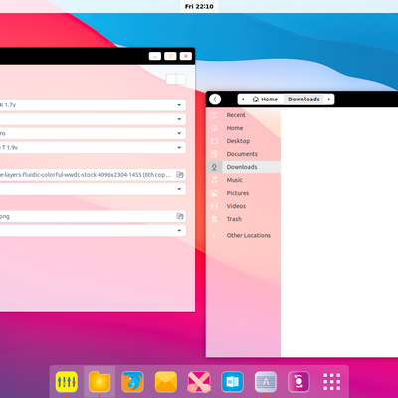Image resolution: width=398 pixels, height=398 pixels.
Task: Open the Files folder icon in the dock
Action: point(99,382)
